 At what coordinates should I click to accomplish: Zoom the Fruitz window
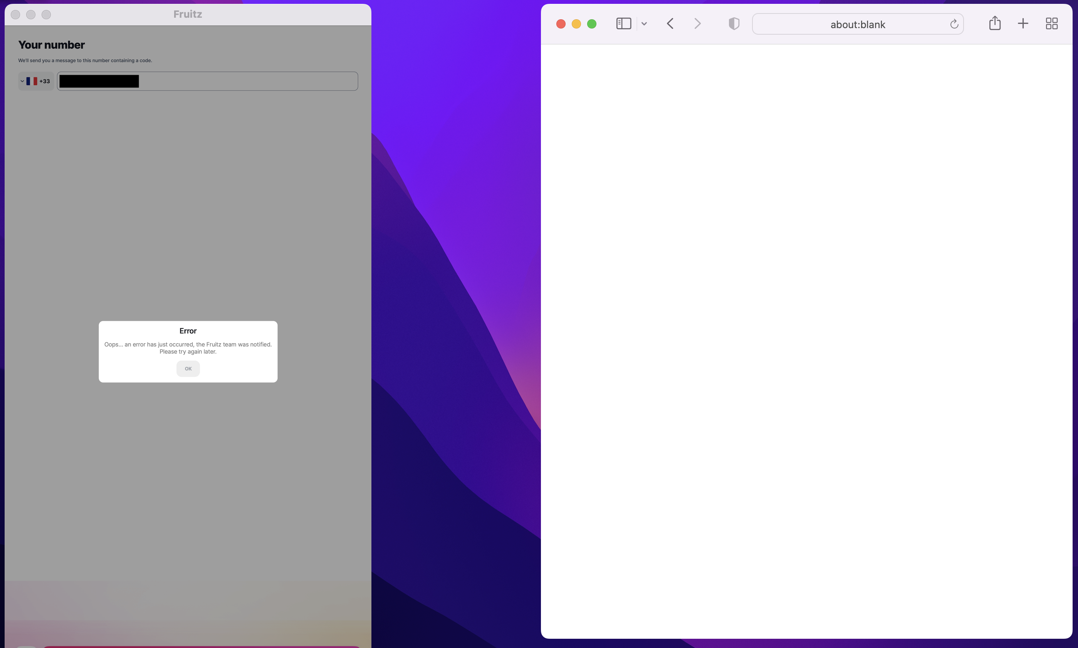[46, 15]
